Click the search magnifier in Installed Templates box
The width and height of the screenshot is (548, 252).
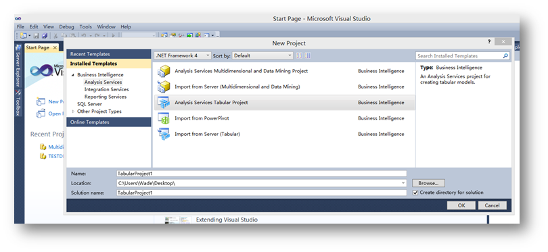[505, 56]
